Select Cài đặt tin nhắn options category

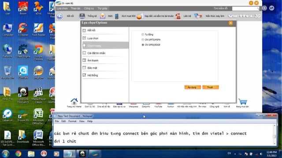105,53
